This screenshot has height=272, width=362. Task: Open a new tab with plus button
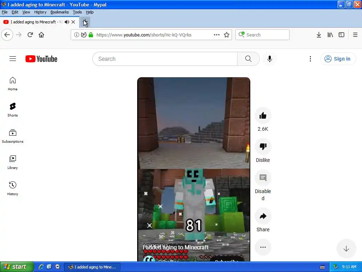85,22
